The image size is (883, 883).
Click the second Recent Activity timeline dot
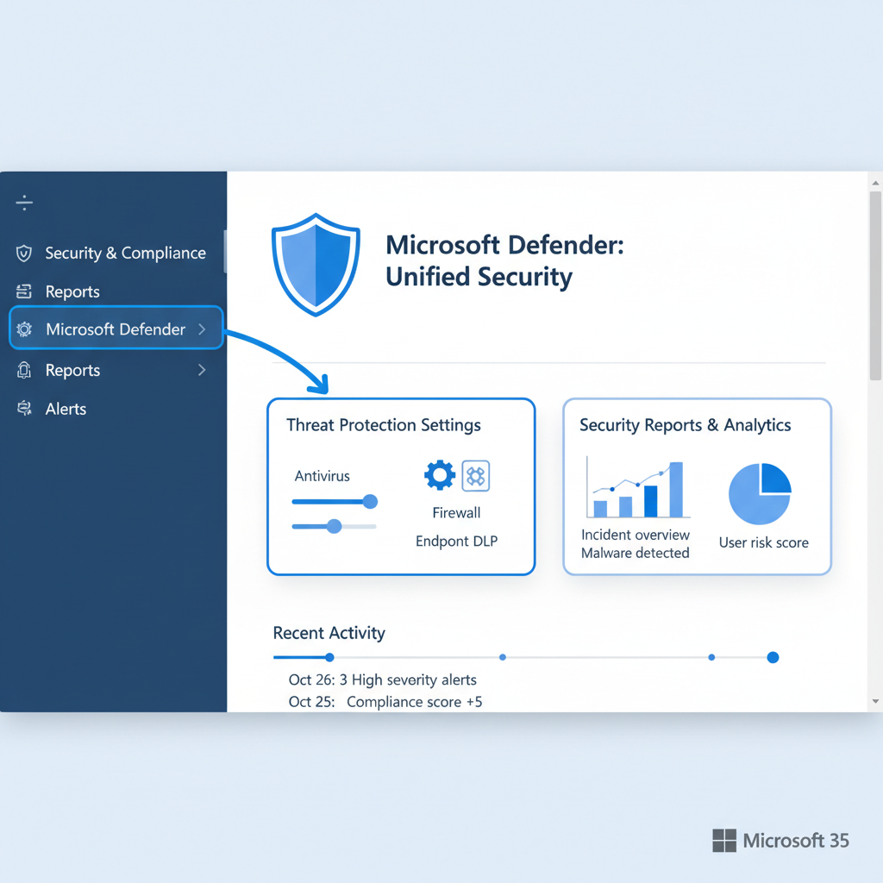[x=503, y=657]
